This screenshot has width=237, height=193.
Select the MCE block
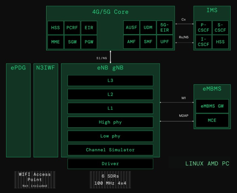(212, 120)
